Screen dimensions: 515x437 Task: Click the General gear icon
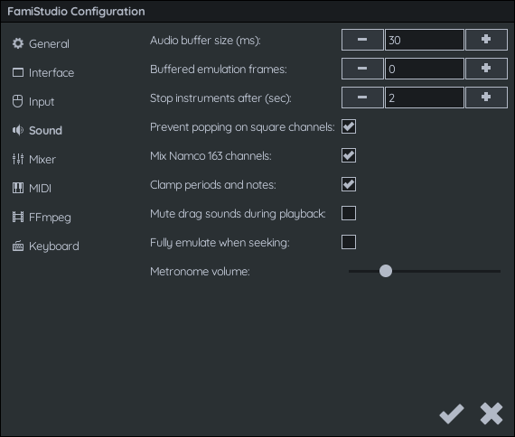point(18,43)
